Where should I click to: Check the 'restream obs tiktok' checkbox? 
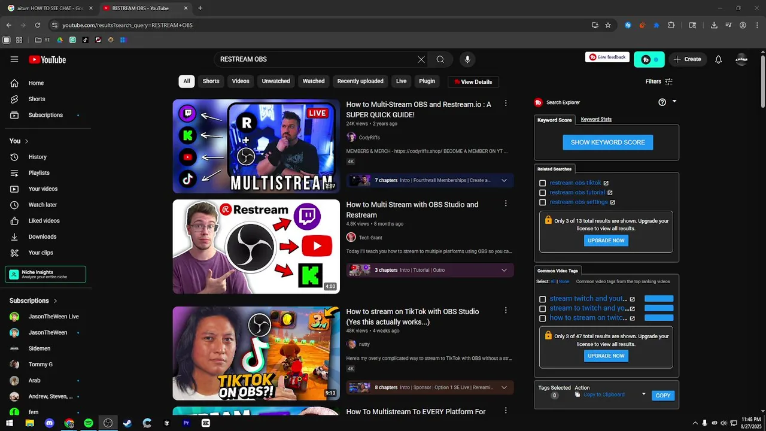[x=542, y=183]
